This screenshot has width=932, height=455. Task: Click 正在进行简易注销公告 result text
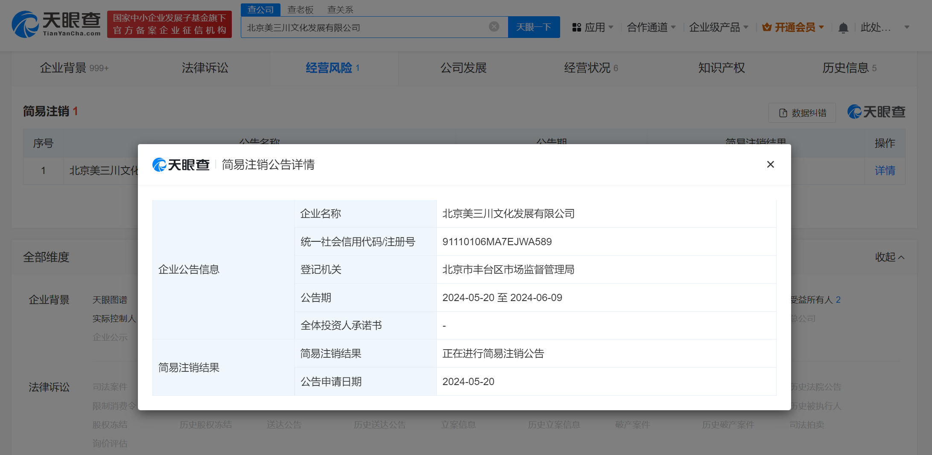coord(493,354)
